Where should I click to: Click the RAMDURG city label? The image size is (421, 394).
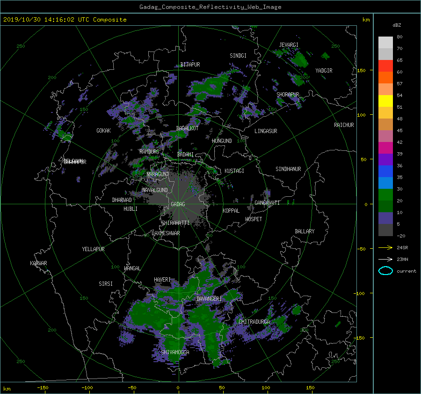point(149,152)
